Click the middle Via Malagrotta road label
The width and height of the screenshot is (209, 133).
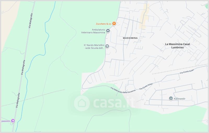pos(23,67)
